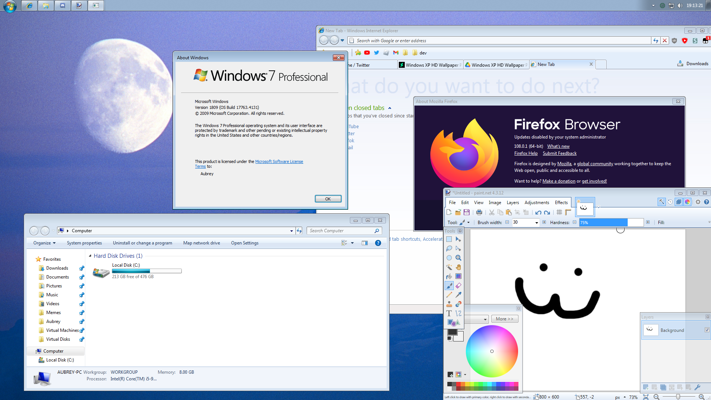Toggle the History window button
Screen dimensions: 711x400
pos(670,202)
